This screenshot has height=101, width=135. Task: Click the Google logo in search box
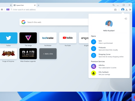pos(23,22)
